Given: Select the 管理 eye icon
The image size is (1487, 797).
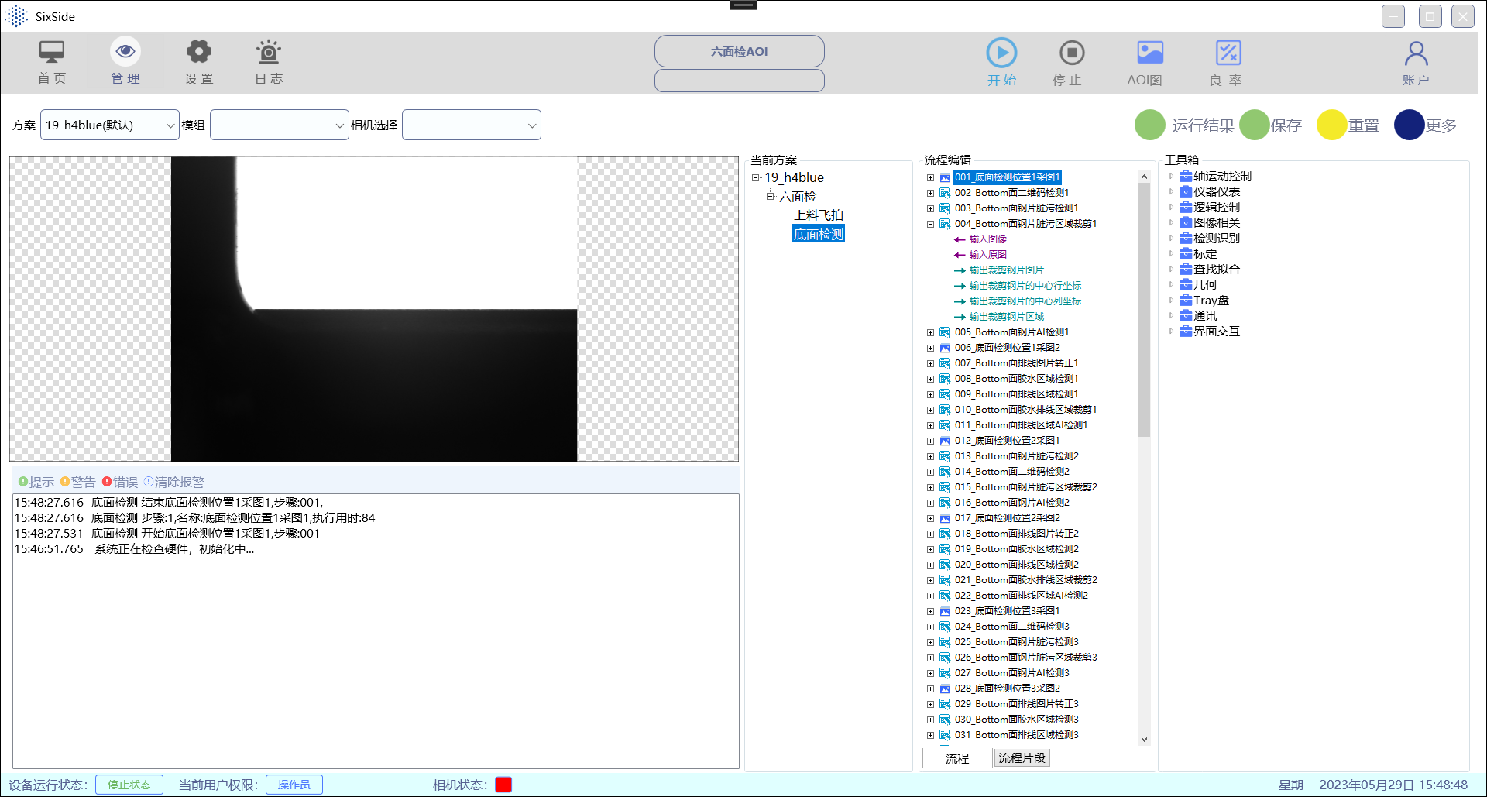Looking at the screenshot, I should click(125, 52).
